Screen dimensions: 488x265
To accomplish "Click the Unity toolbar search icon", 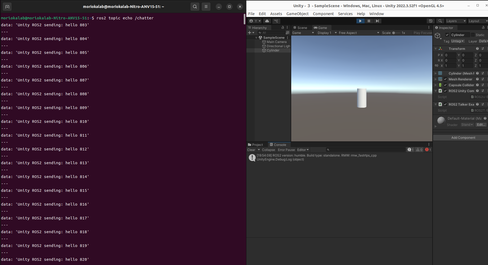I will pyautogui.click(x=440, y=21).
